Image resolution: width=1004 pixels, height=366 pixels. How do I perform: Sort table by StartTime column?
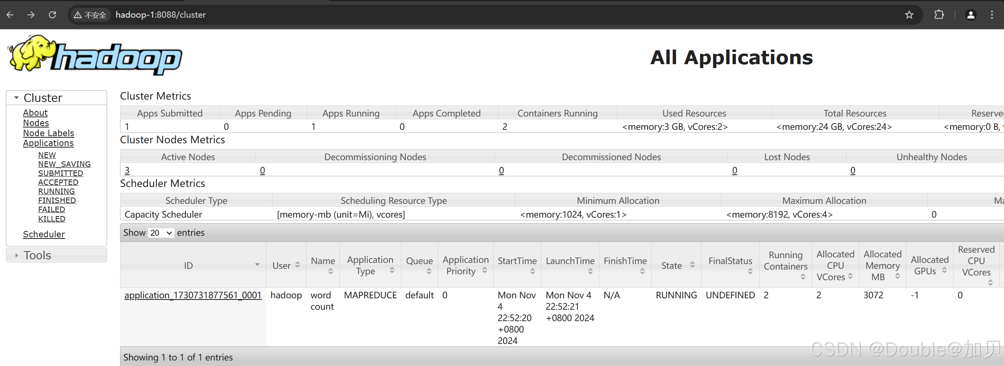point(532,271)
